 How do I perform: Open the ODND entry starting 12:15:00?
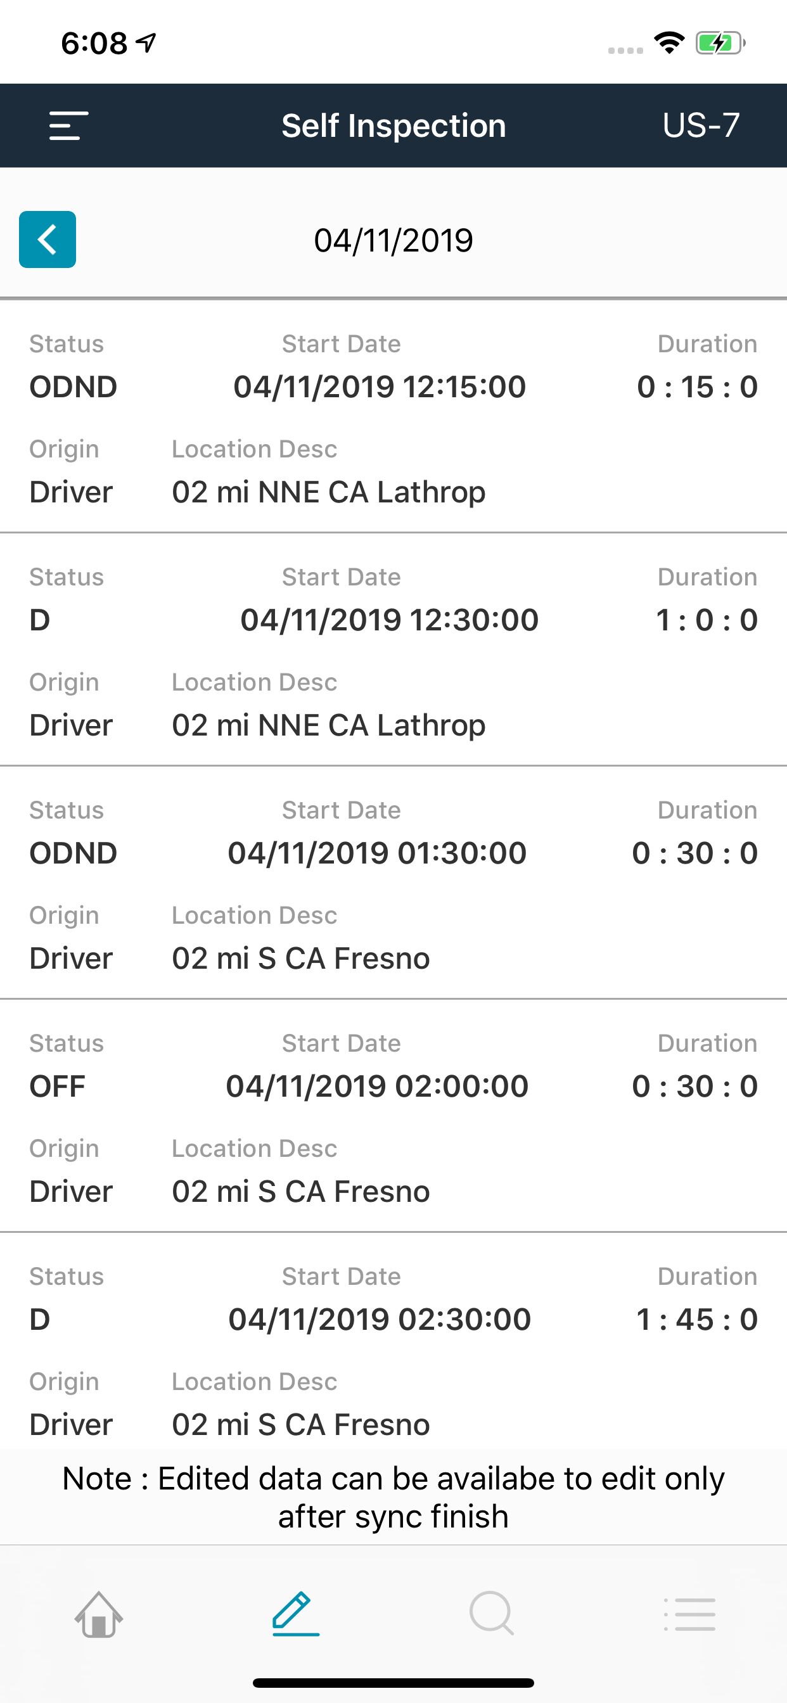(x=393, y=416)
